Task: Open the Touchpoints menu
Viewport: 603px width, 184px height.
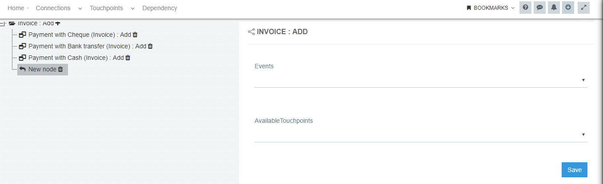Action: (106, 8)
